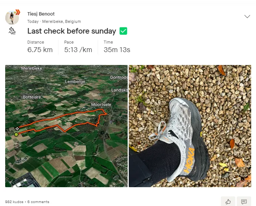Click the 5:13 /km pace stat

pyautogui.click(x=78, y=50)
